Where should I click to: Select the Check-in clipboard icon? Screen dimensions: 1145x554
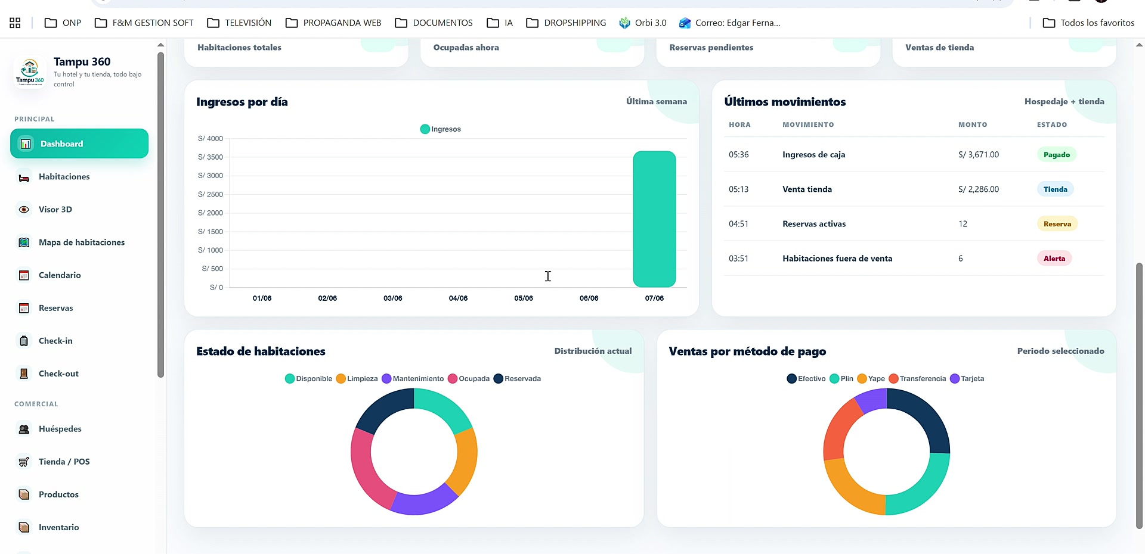tap(24, 341)
